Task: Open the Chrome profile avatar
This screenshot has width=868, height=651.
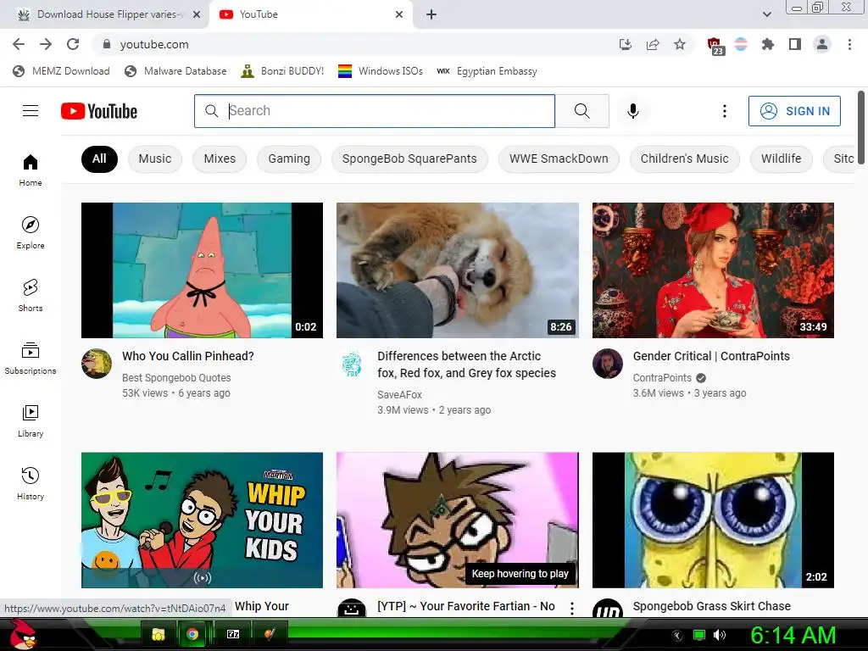Action: 822,44
